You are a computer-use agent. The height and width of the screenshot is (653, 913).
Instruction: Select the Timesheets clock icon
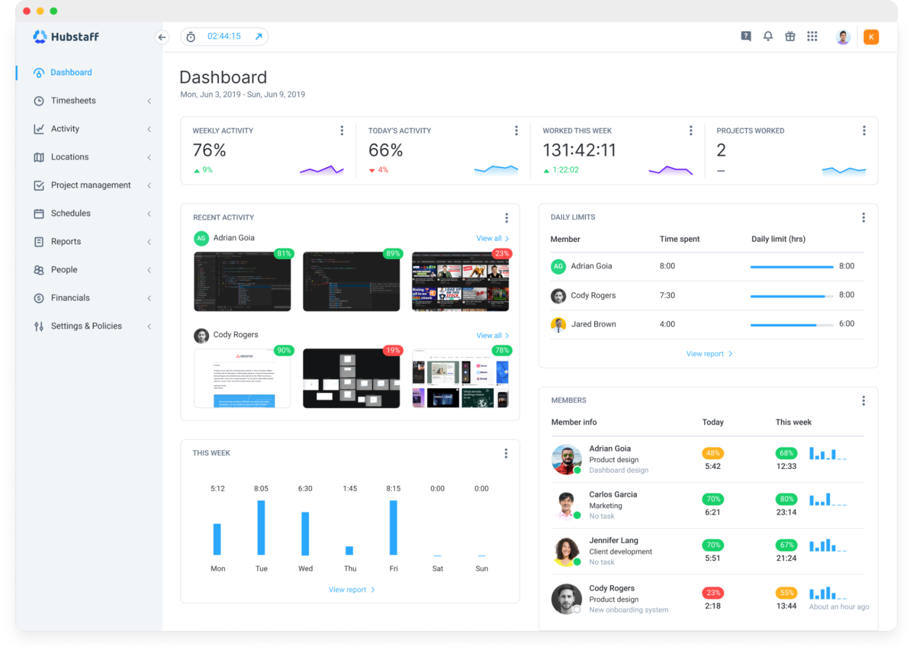coord(39,100)
